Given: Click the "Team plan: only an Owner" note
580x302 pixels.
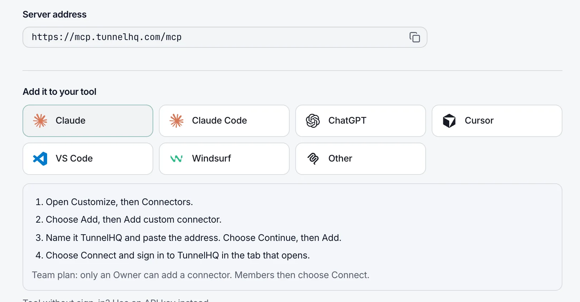Looking at the screenshot, I should coord(201,275).
